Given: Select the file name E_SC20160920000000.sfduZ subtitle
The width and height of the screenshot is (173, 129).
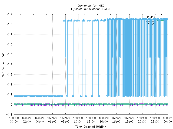Looking at the screenshot, I should pos(91,9).
